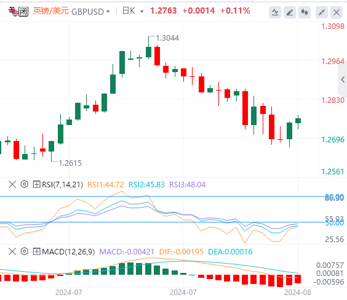Screen dimensions: 347x300
Task: Open MACD indicator settings gear
Action: [x=25, y=251]
